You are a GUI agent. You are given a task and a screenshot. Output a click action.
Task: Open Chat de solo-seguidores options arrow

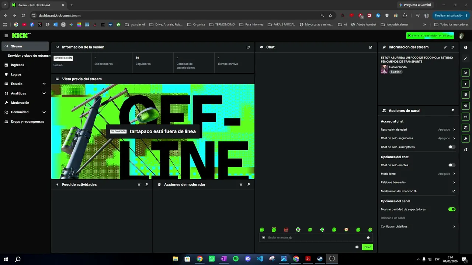coord(454,138)
